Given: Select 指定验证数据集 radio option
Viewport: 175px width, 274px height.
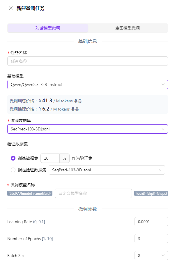Looking at the screenshot, I should click(13, 170).
